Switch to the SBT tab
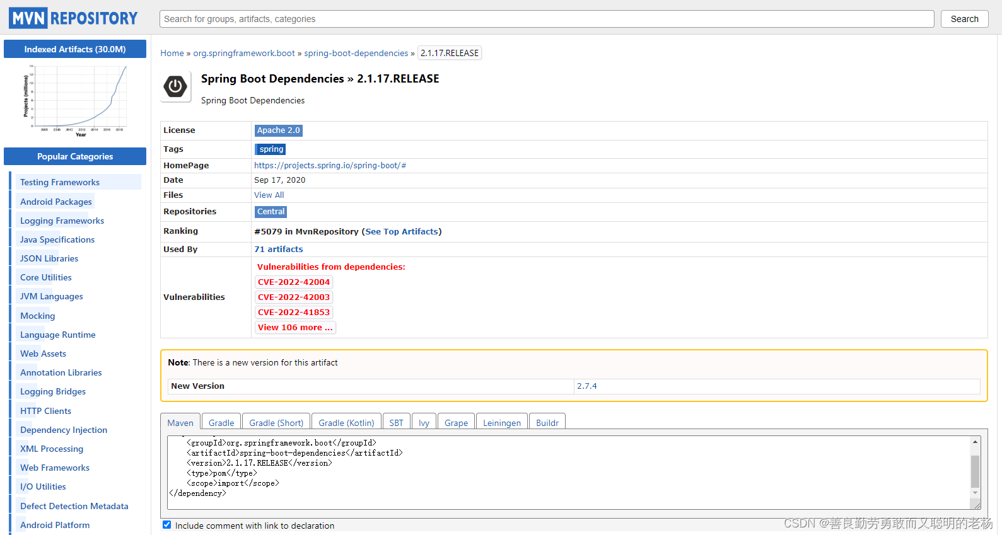The image size is (1002, 535). pyautogui.click(x=397, y=422)
